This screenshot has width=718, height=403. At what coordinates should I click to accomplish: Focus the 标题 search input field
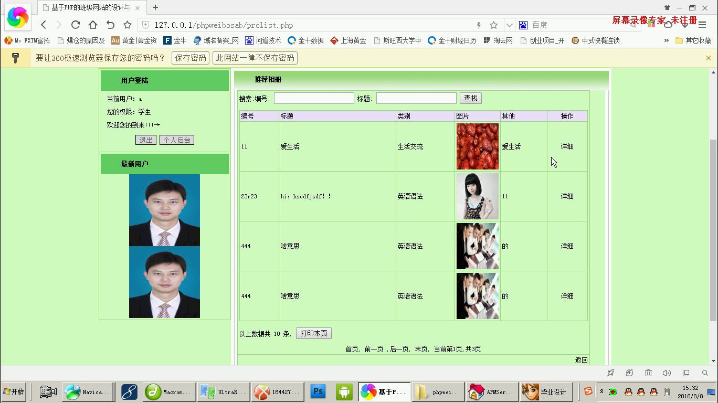[416, 98]
